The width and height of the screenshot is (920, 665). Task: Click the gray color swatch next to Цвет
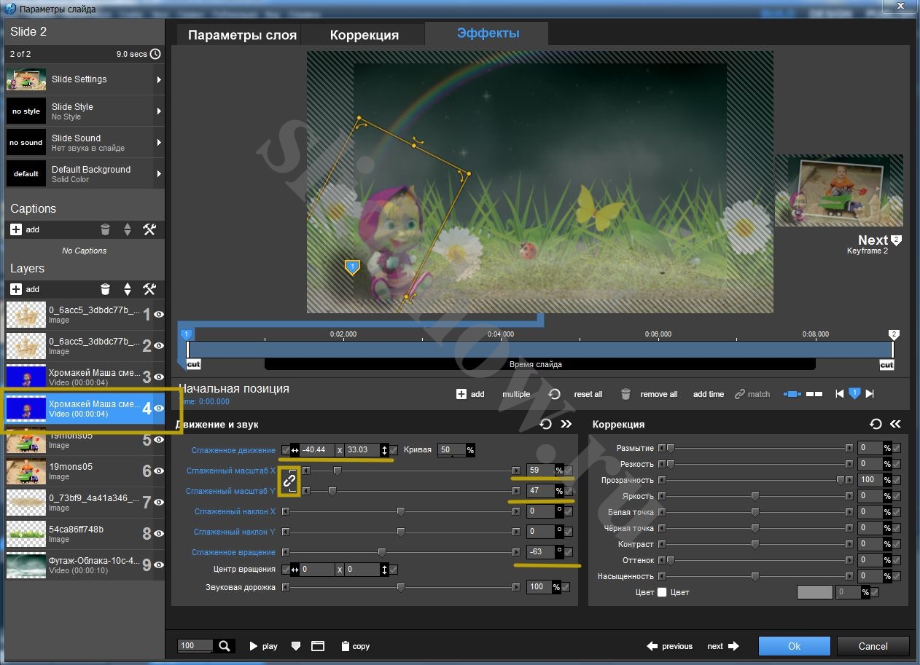[814, 592]
